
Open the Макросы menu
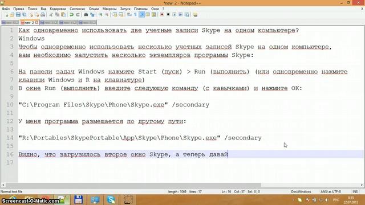(109, 9)
